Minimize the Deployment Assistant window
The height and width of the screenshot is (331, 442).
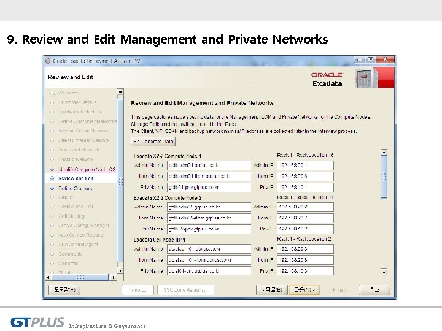click(x=360, y=59)
